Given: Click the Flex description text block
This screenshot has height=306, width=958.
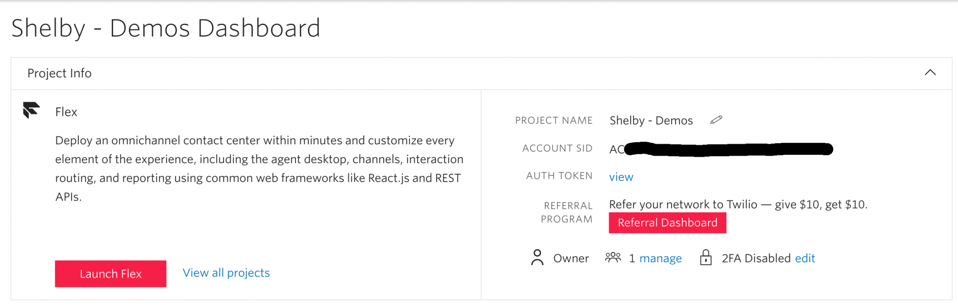Looking at the screenshot, I should pos(259,168).
